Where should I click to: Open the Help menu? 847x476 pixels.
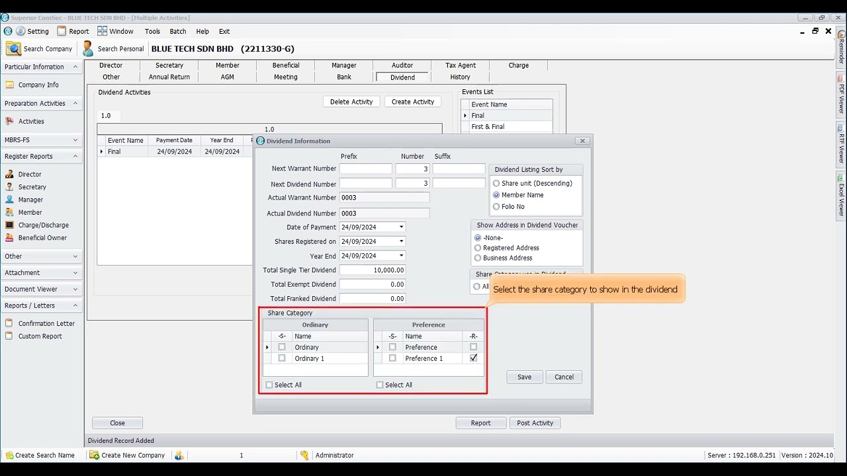click(x=202, y=31)
